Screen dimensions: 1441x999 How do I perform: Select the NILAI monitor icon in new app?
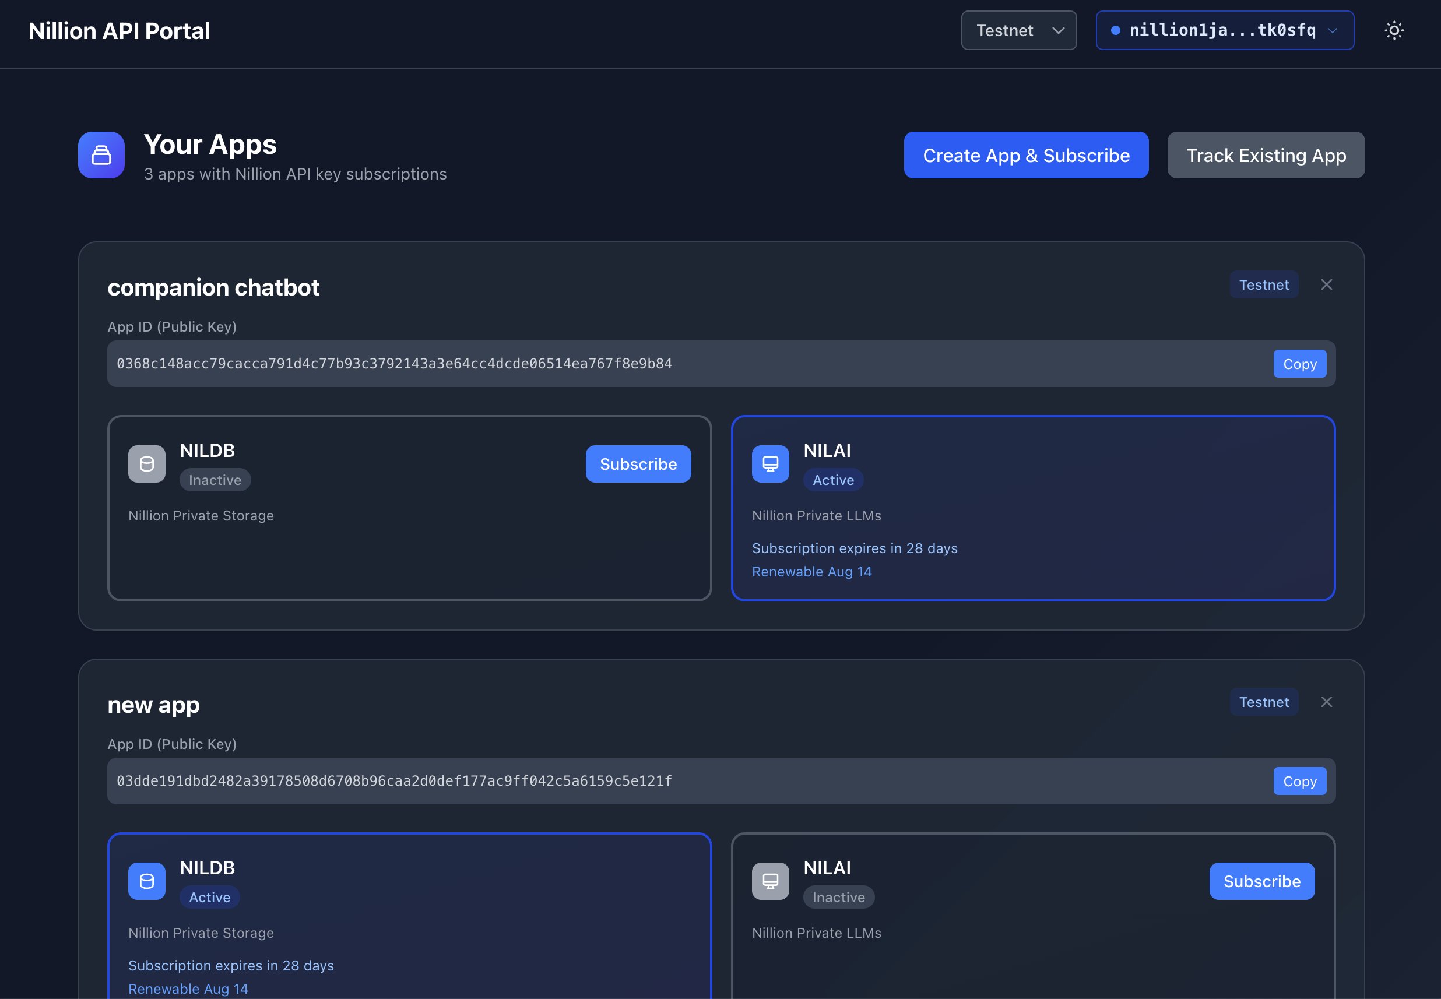point(769,881)
